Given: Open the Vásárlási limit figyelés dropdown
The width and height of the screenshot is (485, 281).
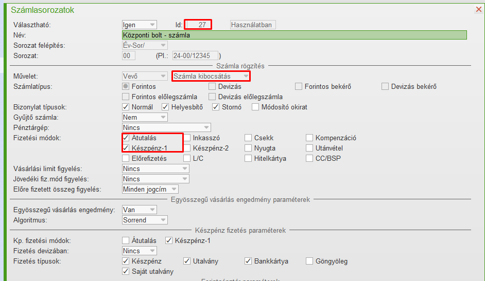Looking at the screenshot, I should tap(155, 168).
